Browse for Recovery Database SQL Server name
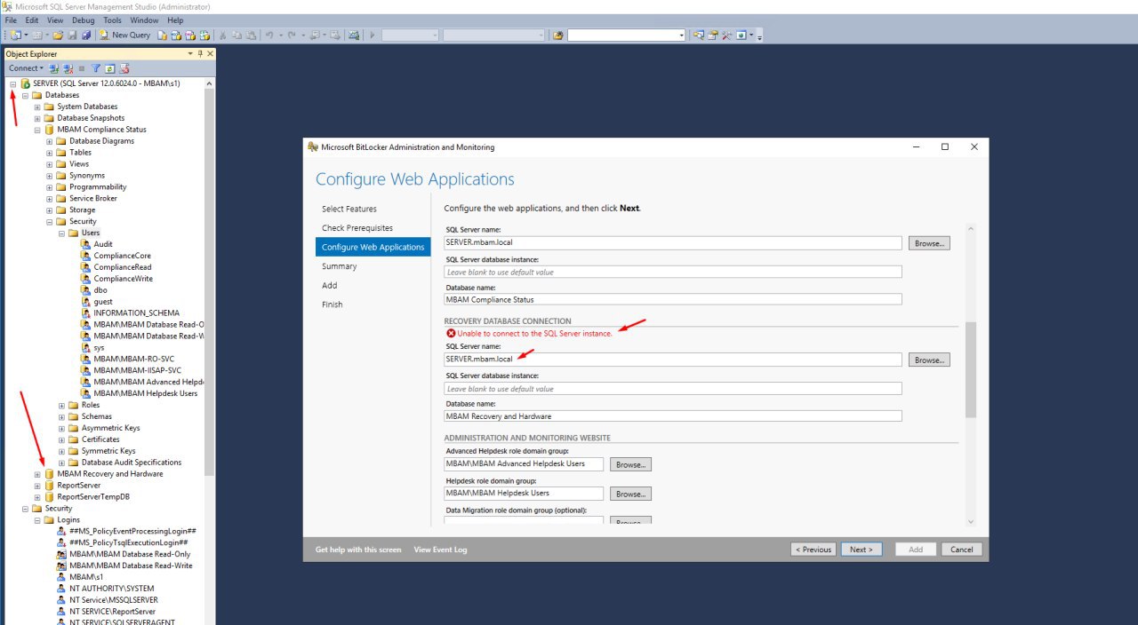 (x=929, y=360)
